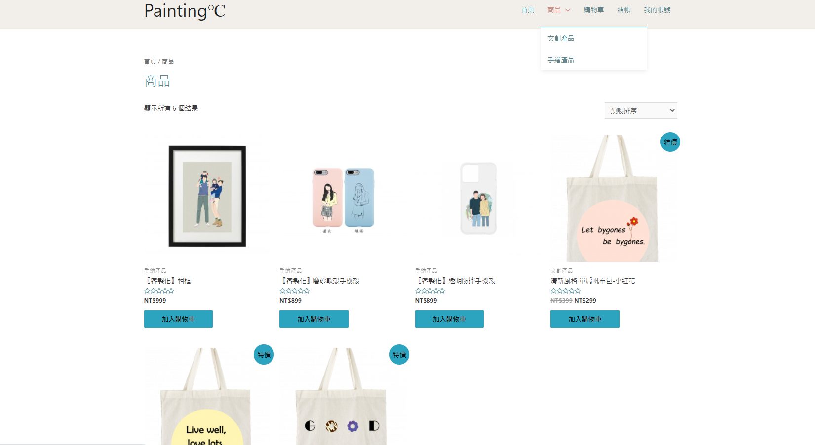Add 透明防摔手機殼 to cart
This screenshot has height=445, width=815.
[449, 319]
